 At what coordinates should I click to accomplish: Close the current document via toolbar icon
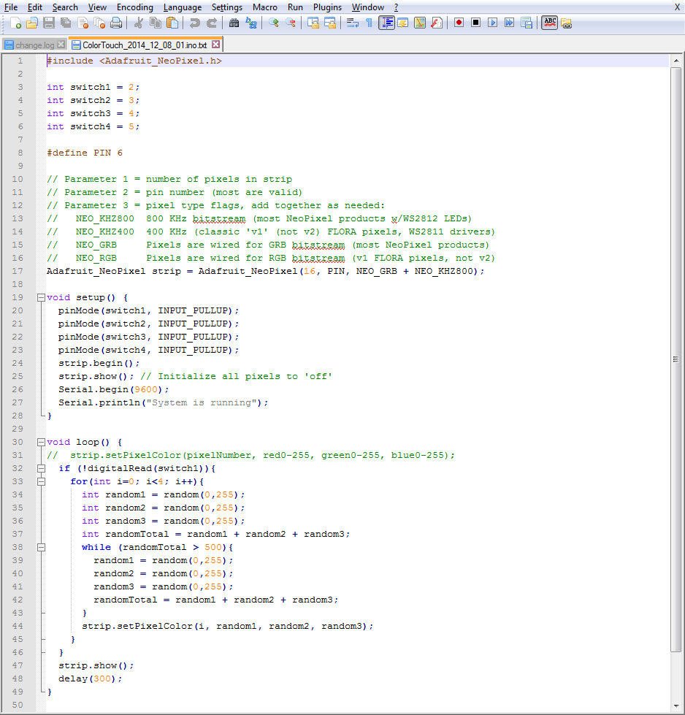click(83, 23)
